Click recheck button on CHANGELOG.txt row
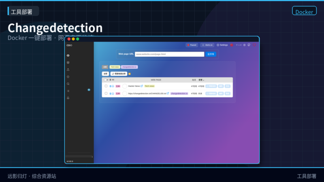The image size is (324, 182). click(211, 94)
